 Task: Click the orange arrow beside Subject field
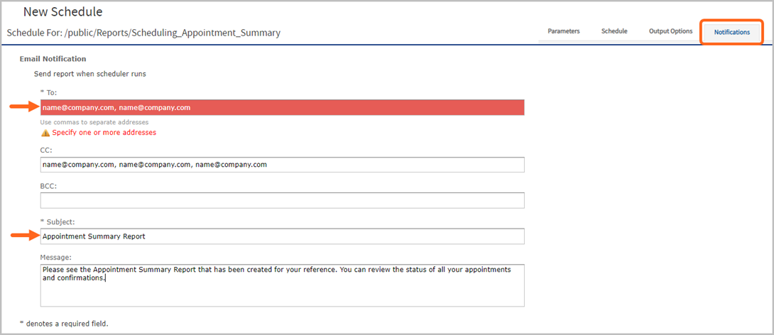tap(24, 236)
